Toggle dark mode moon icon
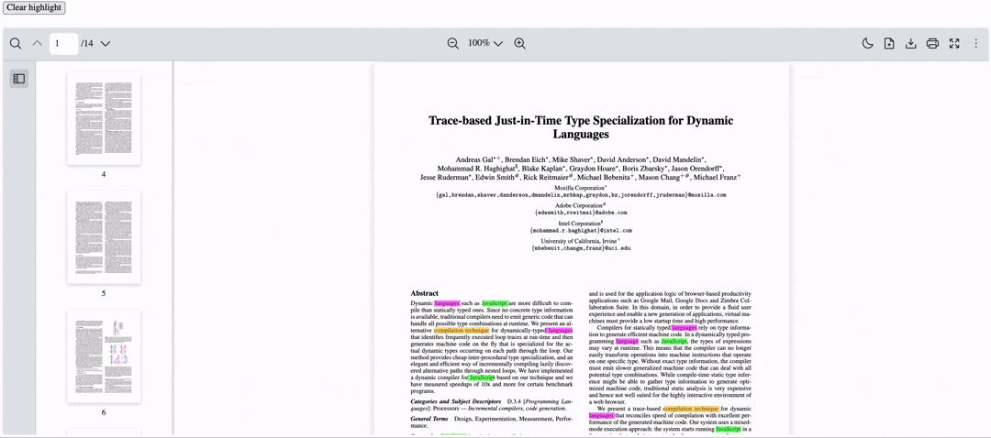Image resolution: width=991 pixels, height=438 pixels. 868,44
